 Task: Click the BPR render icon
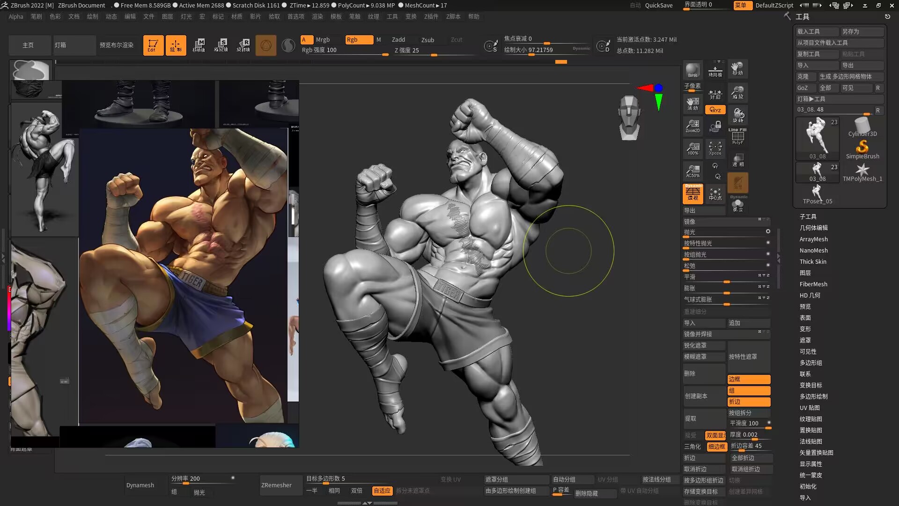[x=693, y=70]
